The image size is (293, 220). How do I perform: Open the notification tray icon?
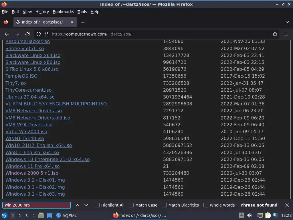click(275, 215)
